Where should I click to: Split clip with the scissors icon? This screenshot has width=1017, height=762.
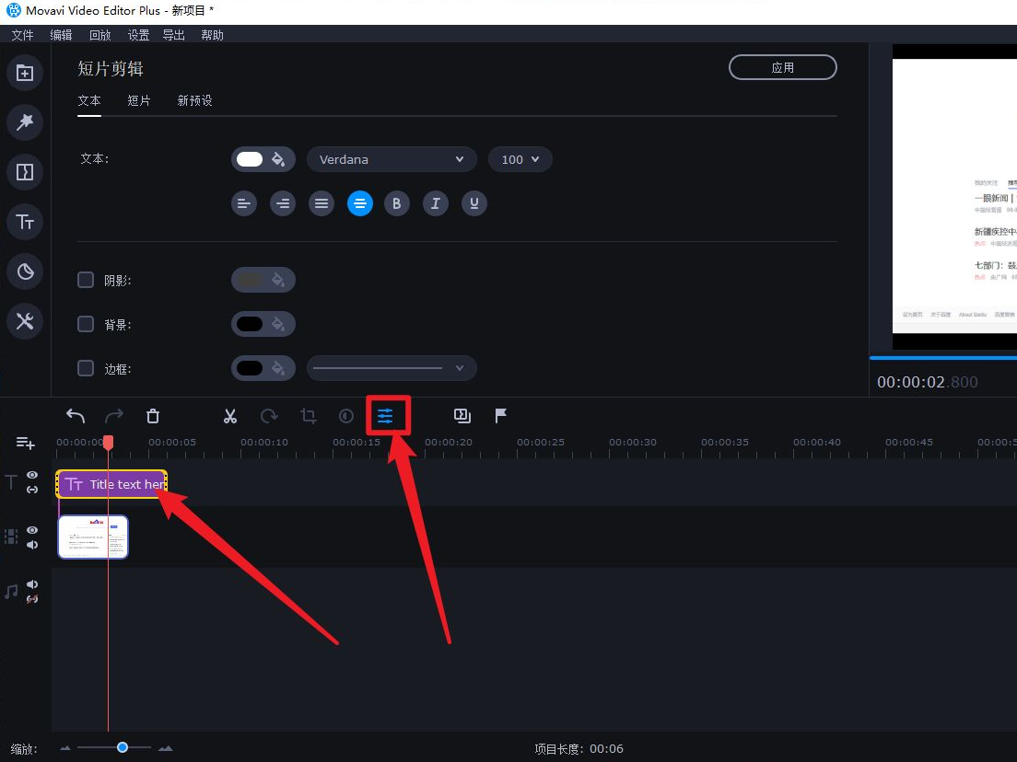pos(229,416)
